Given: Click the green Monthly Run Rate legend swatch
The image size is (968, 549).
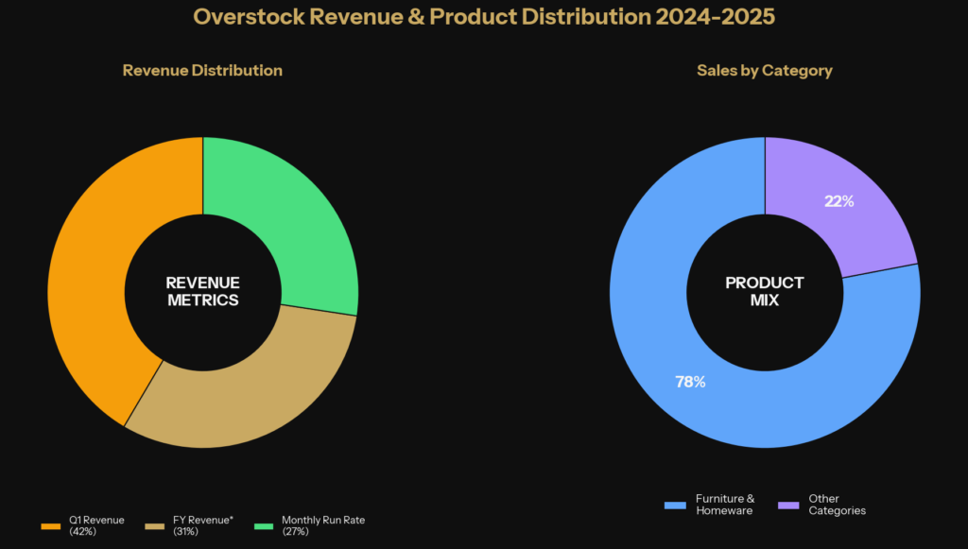Looking at the screenshot, I should tap(264, 526).
